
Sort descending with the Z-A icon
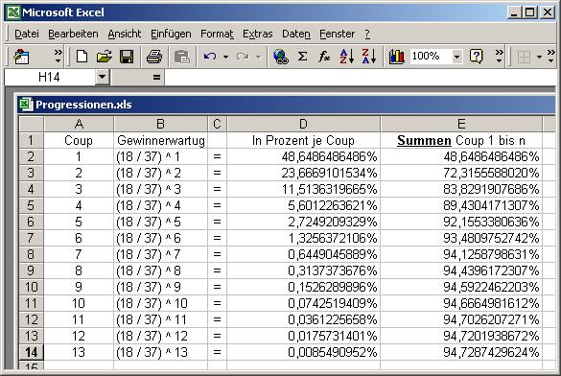pos(369,57)
